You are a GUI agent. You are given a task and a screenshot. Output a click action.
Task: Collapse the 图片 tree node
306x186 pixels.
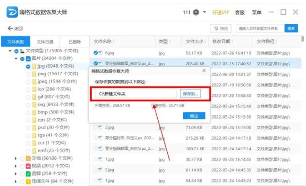point(16,58)
